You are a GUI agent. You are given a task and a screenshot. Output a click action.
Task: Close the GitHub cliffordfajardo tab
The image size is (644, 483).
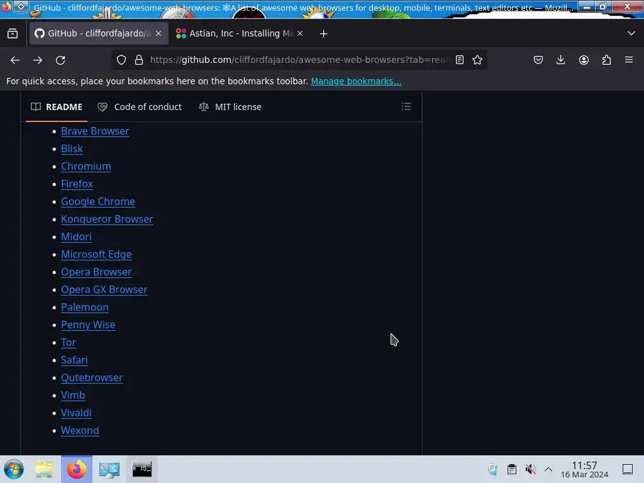pyautogui.click(x=158, y=33)
